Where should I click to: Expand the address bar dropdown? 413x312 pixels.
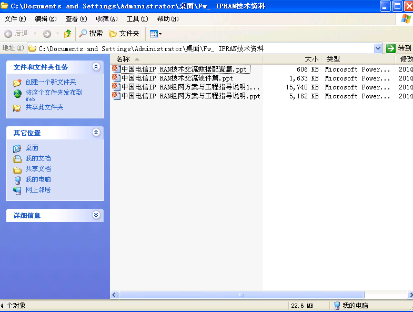pyautogui.click(x=378, y=48)
